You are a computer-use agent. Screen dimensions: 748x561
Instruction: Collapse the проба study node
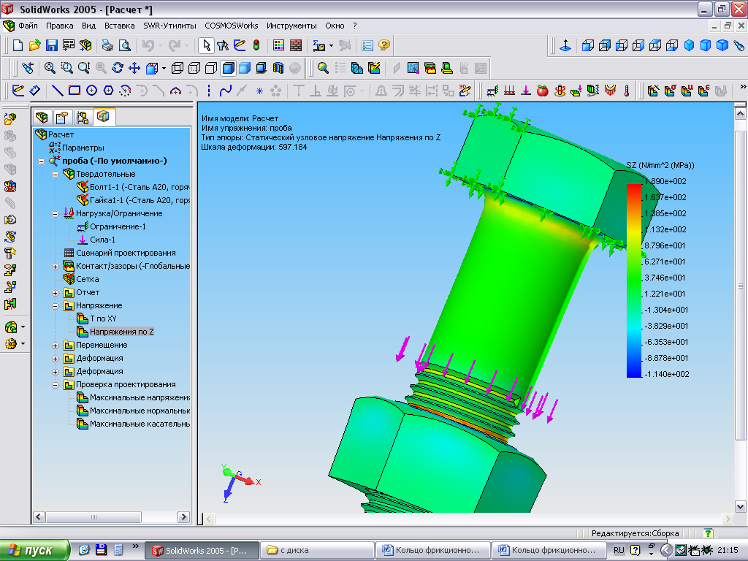42,161
